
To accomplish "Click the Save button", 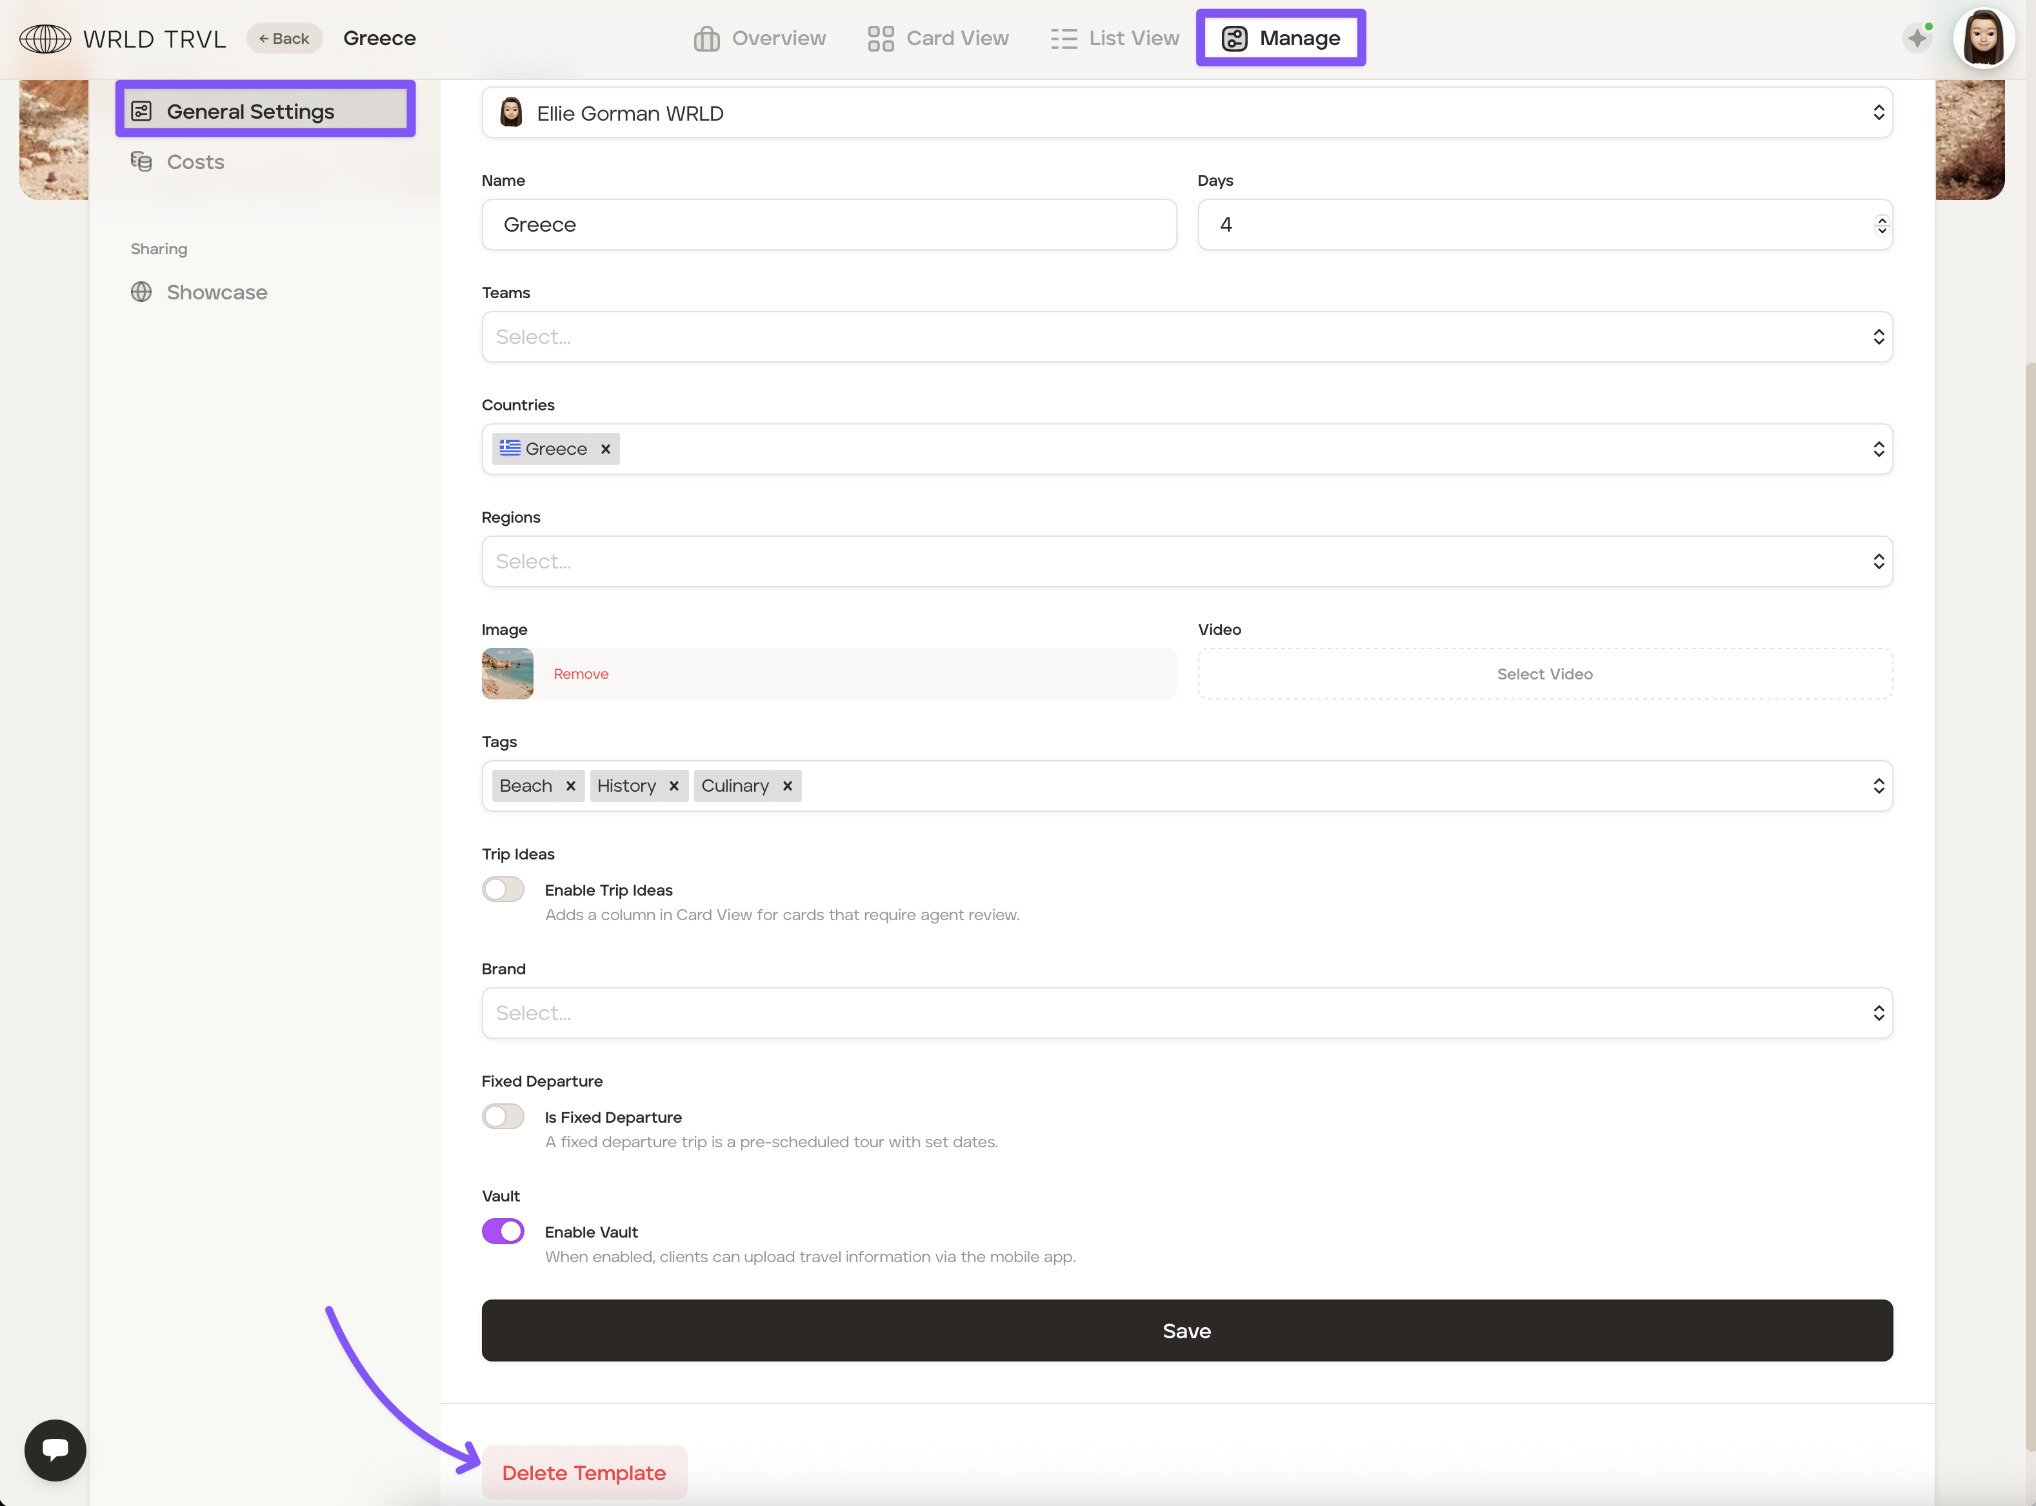I will (x=1186, y=1331).
